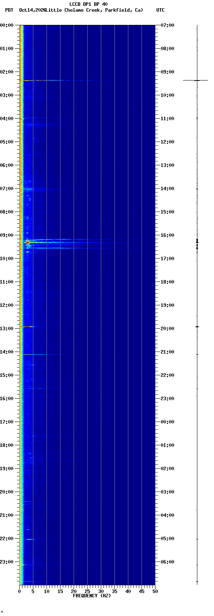Click the 10 Hz frequency axis label

(47, 591)
